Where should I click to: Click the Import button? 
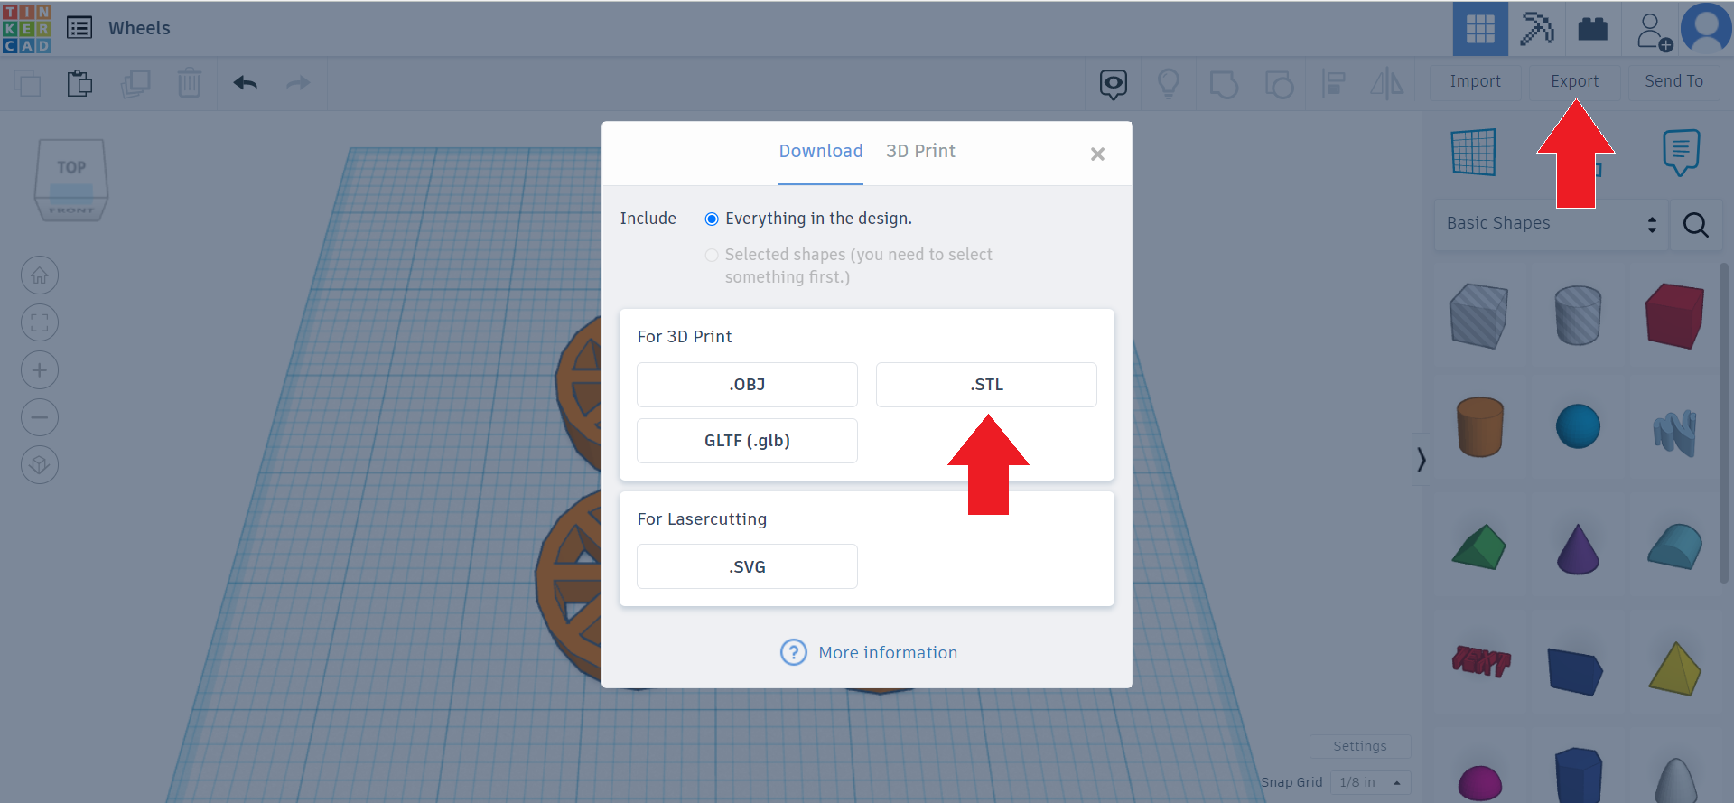[x=1476, y=81]
